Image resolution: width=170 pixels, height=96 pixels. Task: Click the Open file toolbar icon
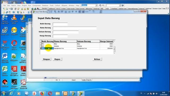click(x=7, y=9)
